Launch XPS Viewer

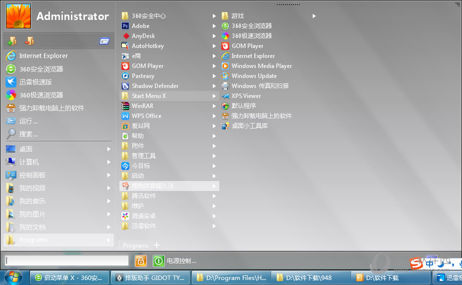pyautogui.click(x=241, y=96)
